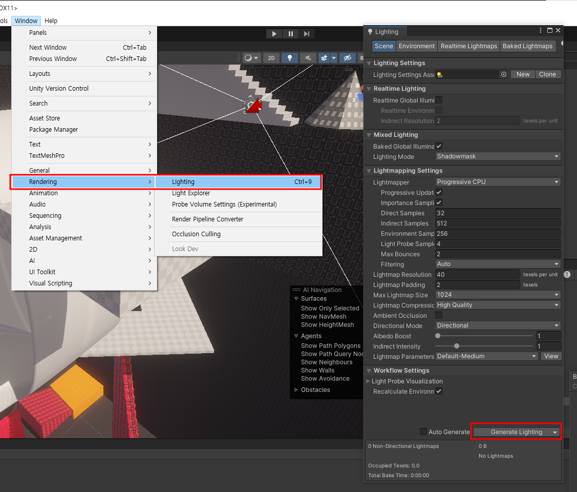This screenshot has height=492, width=577.
Task: Click Max Bounces input field
Action: 498,254
